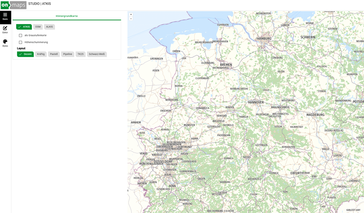Select the ATKIS background map
The height and width of the screenshot is (213, 364).
coord(24,27)
